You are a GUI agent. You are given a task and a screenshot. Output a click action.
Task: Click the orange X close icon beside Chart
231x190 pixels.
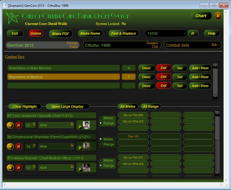coord(218,16)
